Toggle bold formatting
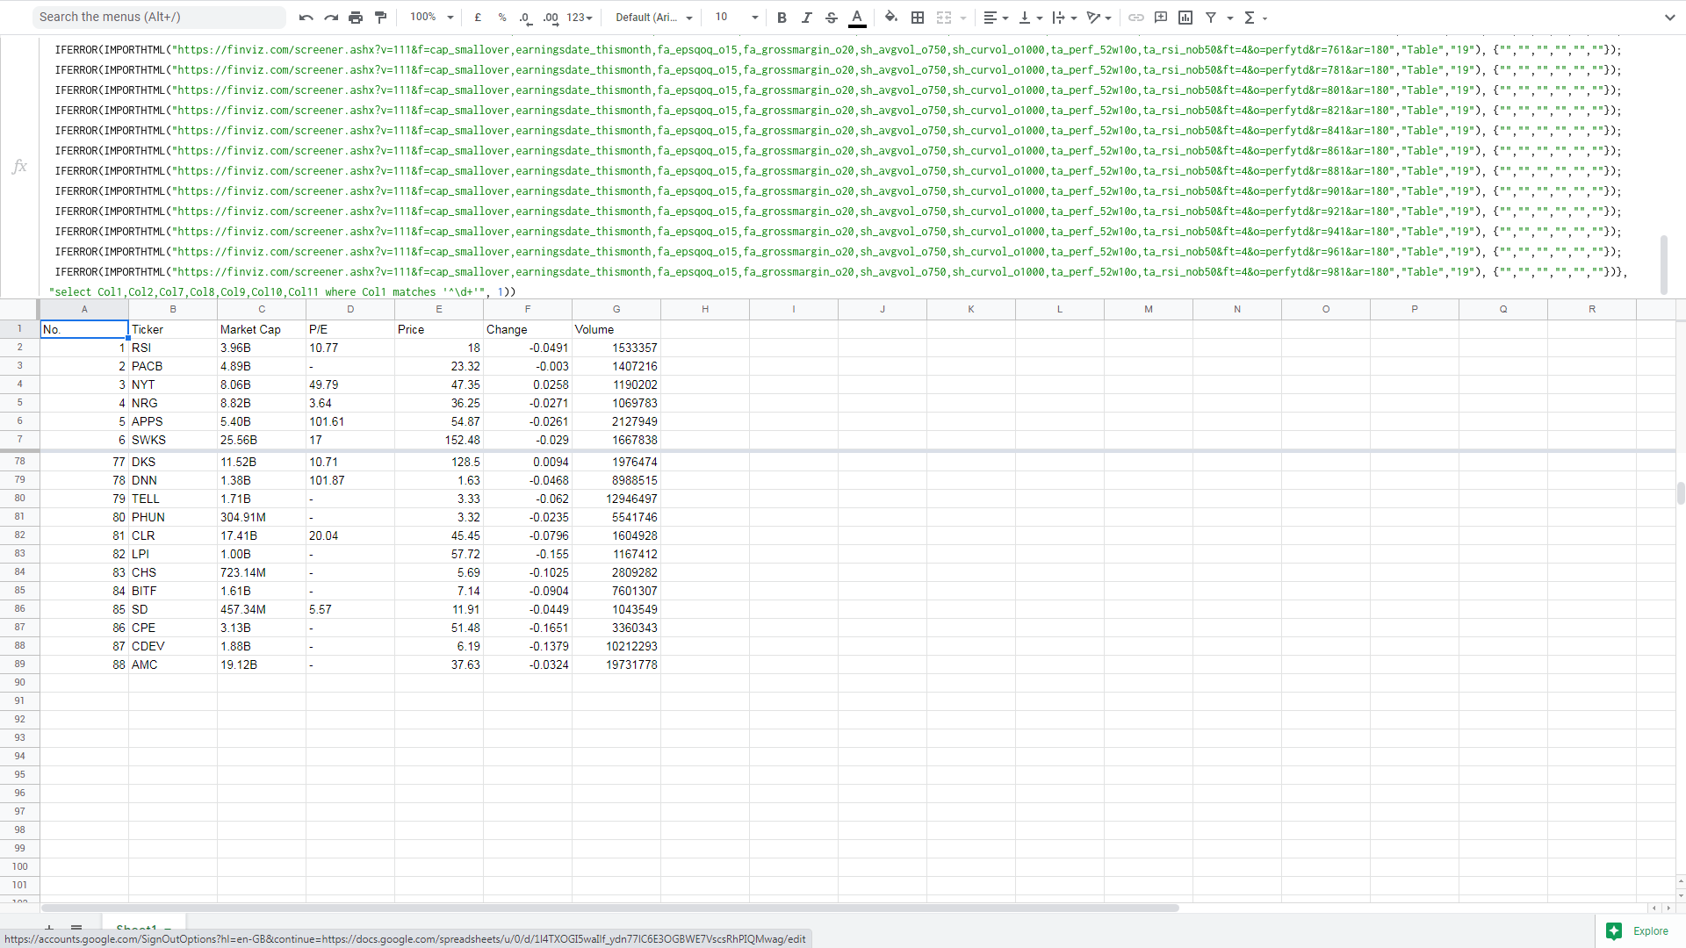The width and height of the screenshot is (1686, 948). click(x=782, y=18)
